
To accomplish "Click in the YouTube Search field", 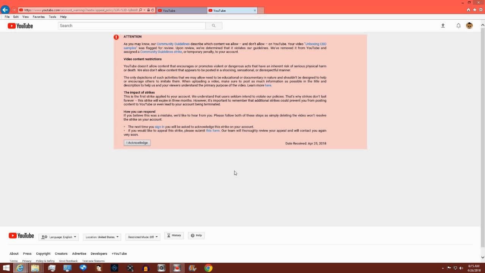I will tap(132, 26).
